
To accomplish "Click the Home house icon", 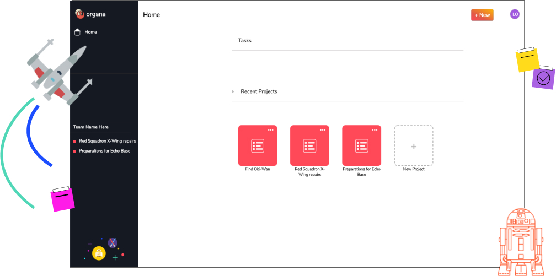I will pos(77,33).
